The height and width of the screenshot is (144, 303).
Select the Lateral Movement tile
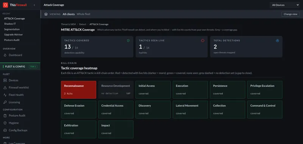[x=191, y=110]
